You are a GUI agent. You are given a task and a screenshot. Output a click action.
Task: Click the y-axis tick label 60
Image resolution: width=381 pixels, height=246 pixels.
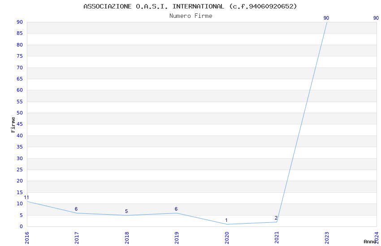(x=20, y=90)
